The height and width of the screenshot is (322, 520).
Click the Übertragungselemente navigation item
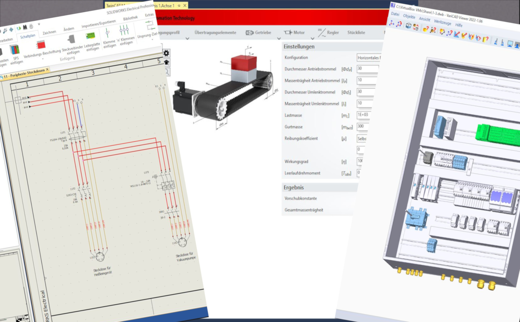(x=215, y=33)
